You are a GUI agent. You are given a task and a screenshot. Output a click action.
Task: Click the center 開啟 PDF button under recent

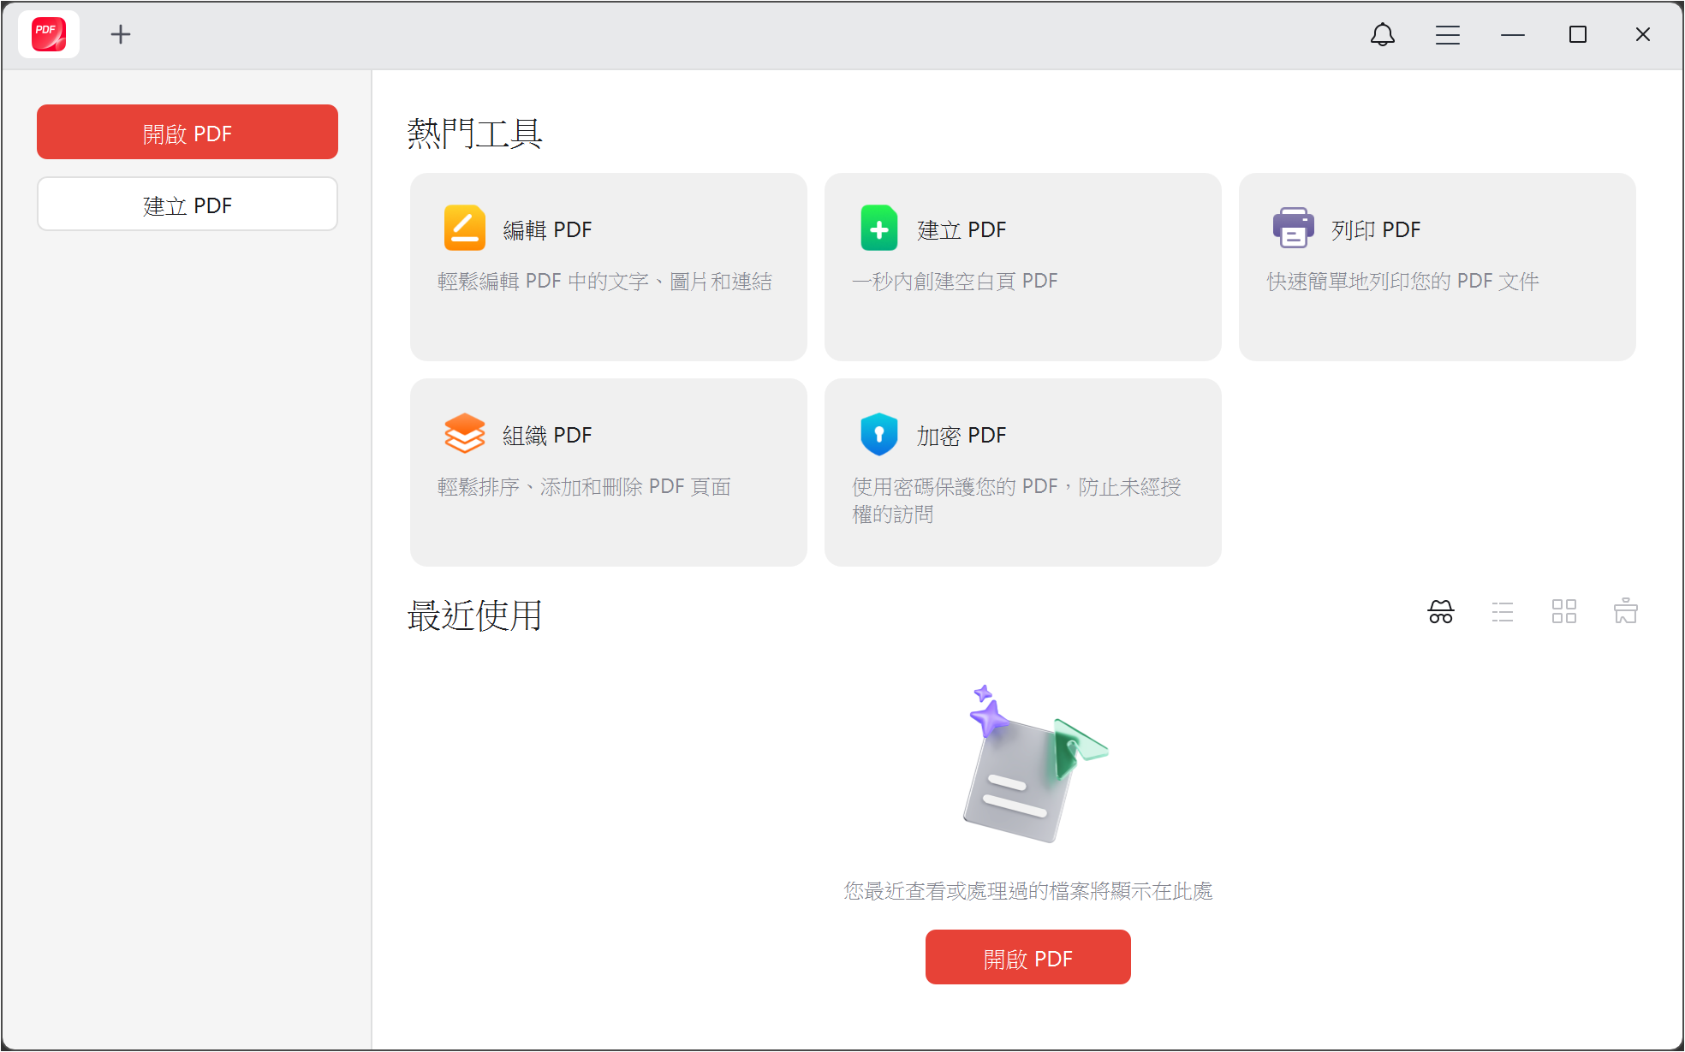(x=1027, y=958)
